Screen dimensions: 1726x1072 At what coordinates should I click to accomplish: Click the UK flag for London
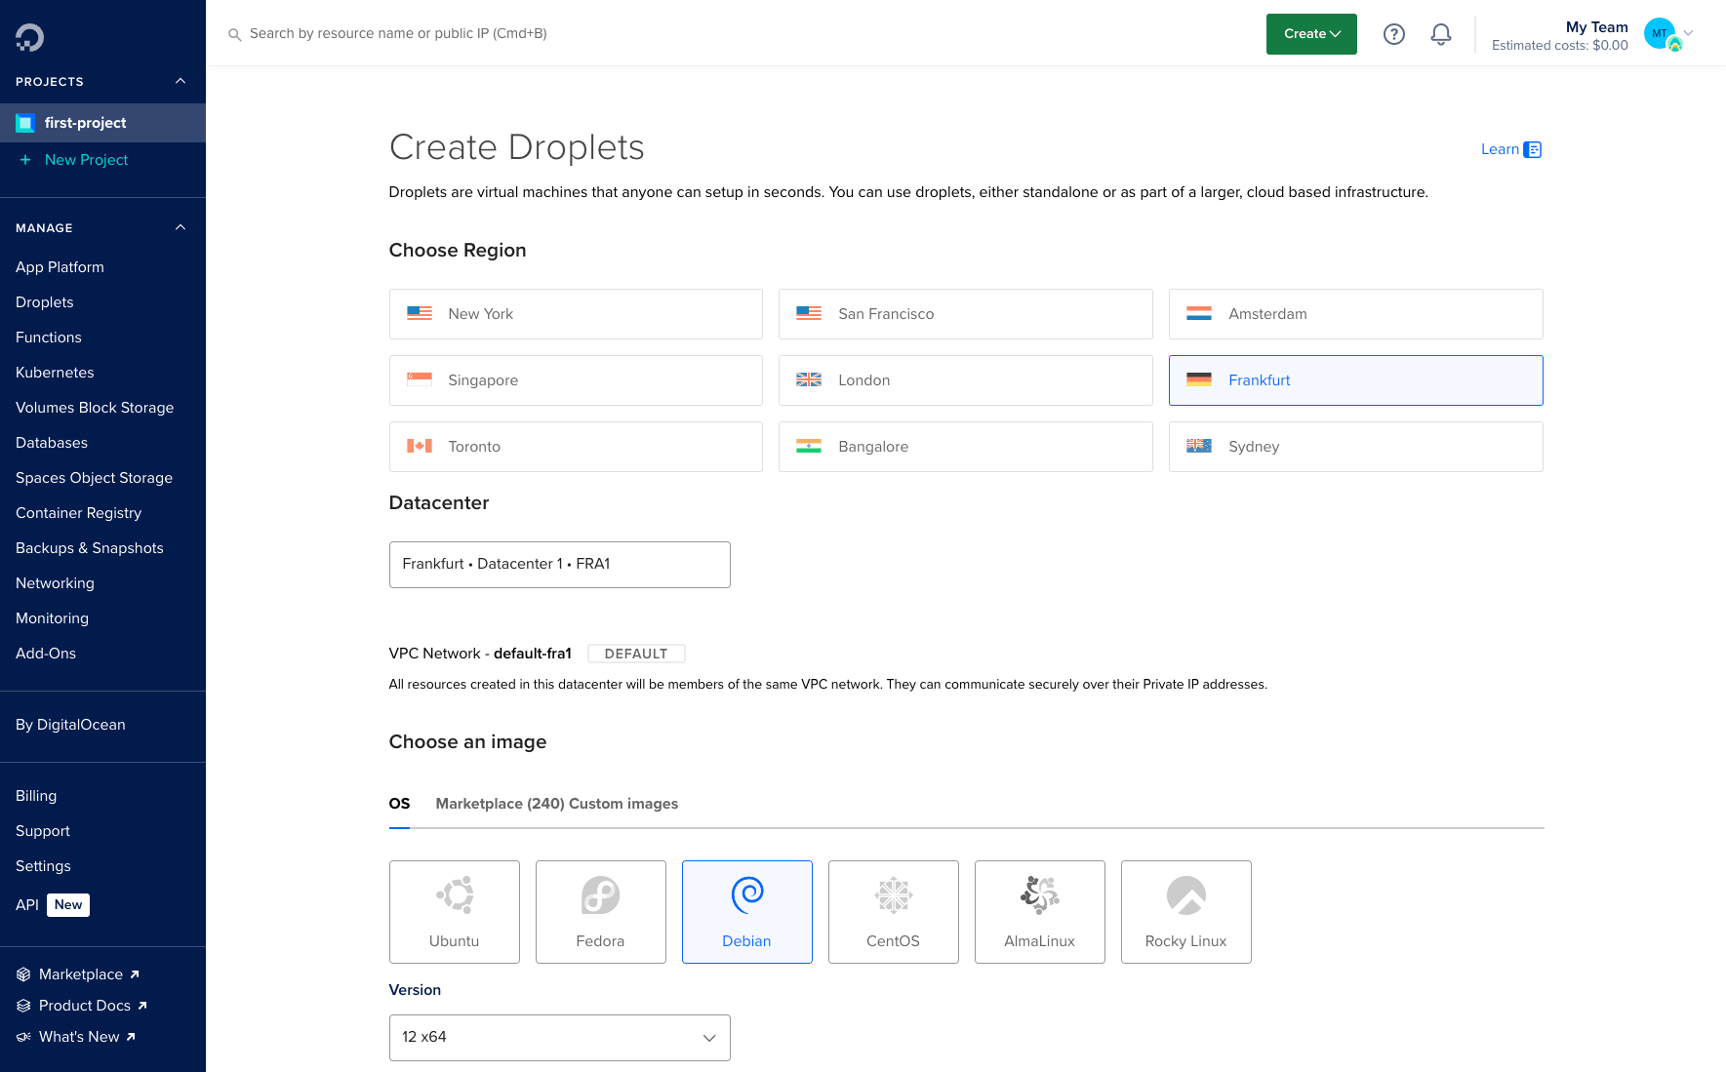(x=809, y=379)
